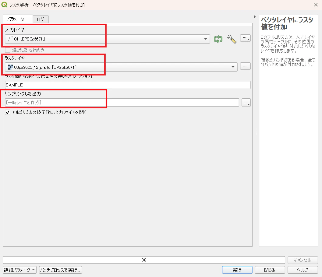Screen dimensions: 322x277
Task: Toggle 選択した地物のみ checkbox
Action: [8, 50]
